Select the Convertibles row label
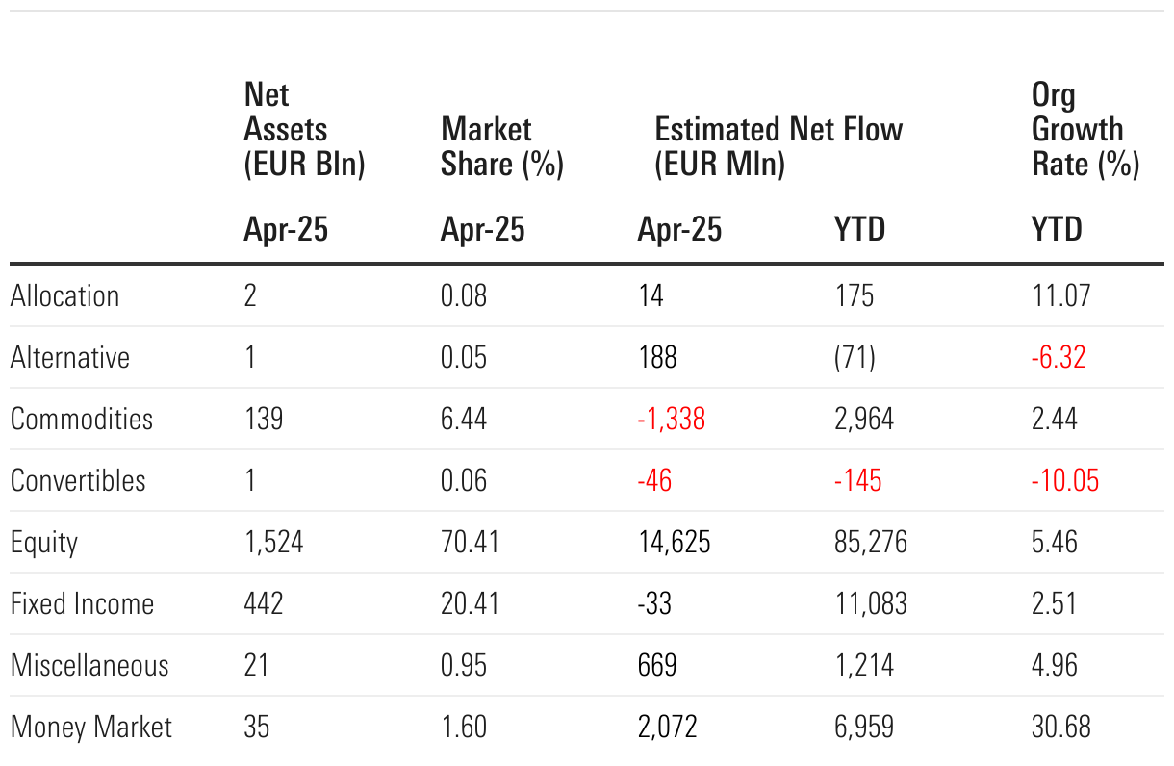 [x=79, y=480]
